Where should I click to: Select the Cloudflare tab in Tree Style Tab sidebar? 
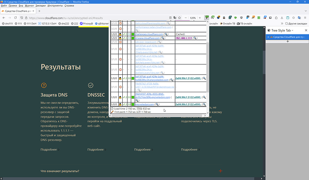[x=288, y=37]
